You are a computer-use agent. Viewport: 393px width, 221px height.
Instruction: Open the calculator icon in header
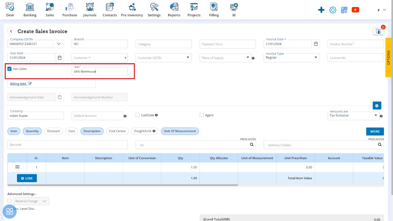(x=344, y=10)
